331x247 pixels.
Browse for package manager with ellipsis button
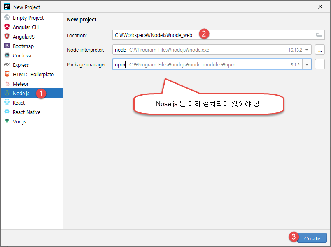320,64
